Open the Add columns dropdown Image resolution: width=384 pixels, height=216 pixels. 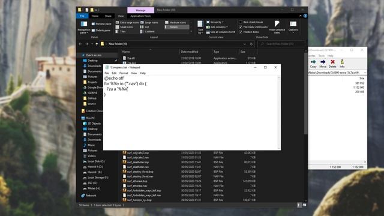[217, 27]
